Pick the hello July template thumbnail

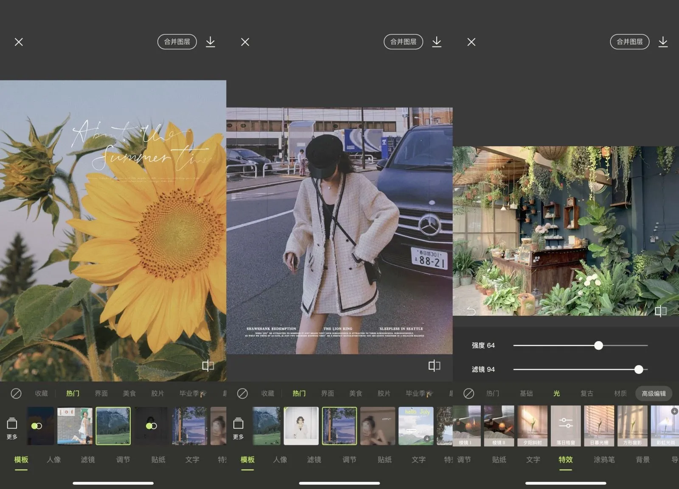coord(415,425)
